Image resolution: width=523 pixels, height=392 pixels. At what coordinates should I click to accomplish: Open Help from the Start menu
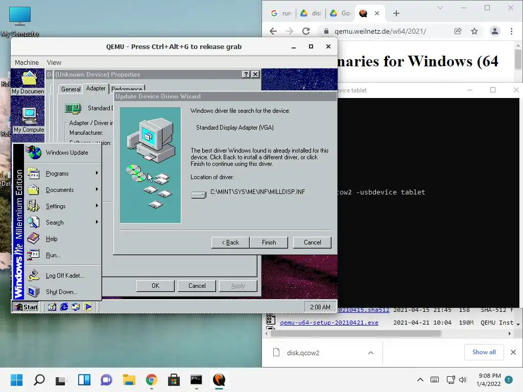[63, 239]
